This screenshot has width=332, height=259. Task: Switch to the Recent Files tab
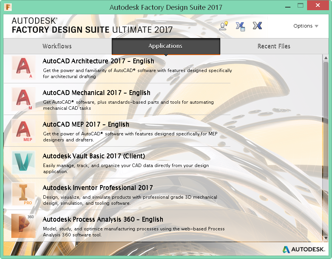[x=274, y=46]
